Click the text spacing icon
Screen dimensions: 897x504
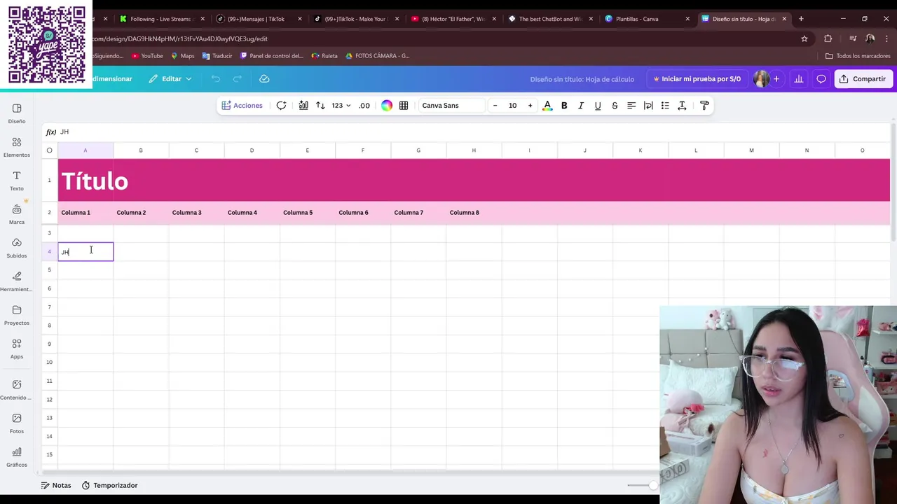point(682,106)
